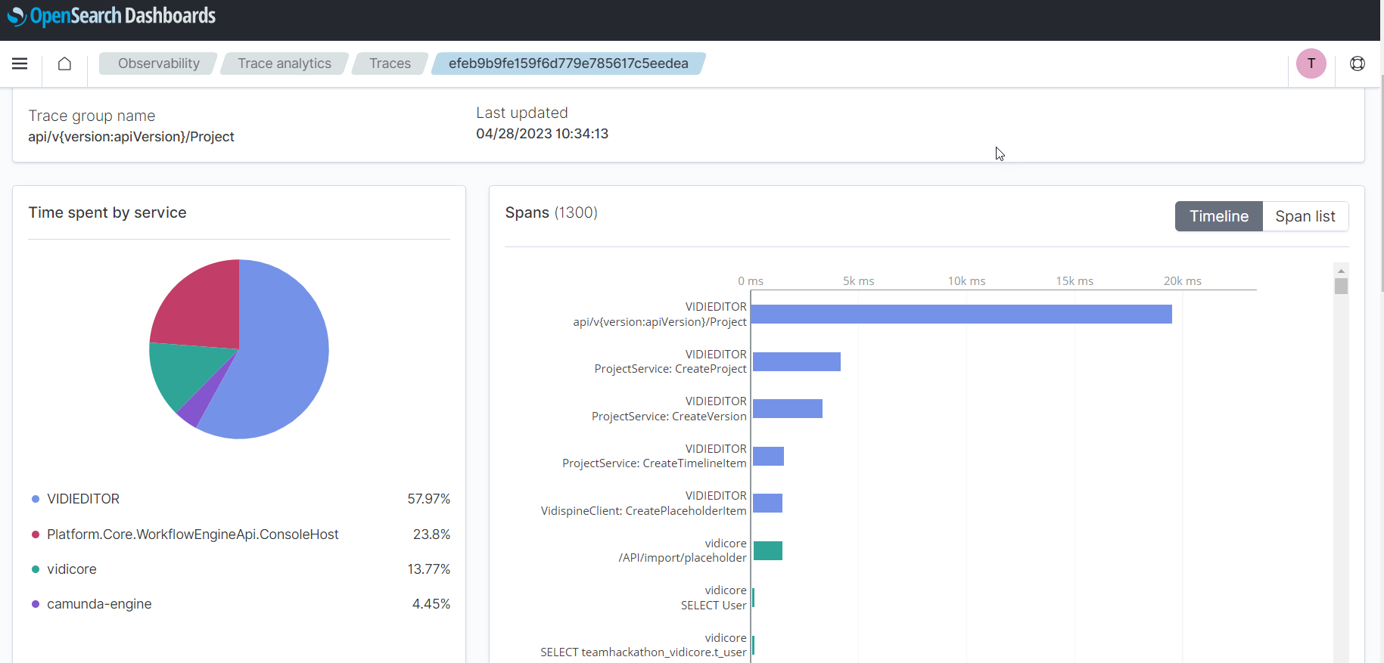The height and width of the screenshot is (663, 1384).
Task: Toggle VIDIEDITOR legend entry in pie chart
Action: pos(83,499)
